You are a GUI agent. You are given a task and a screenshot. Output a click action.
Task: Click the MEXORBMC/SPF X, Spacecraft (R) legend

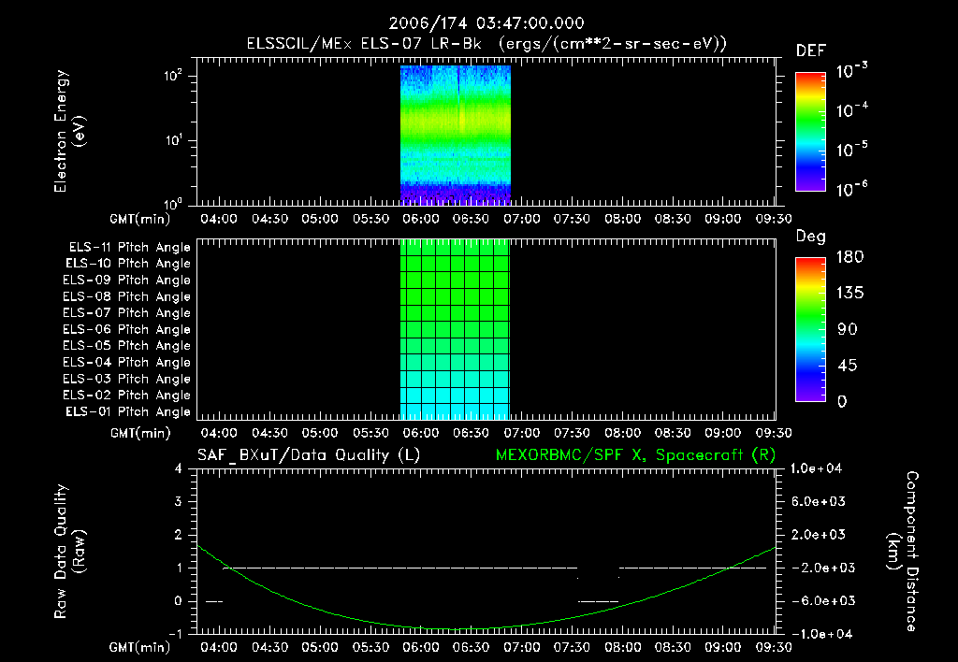coord(635,455)
